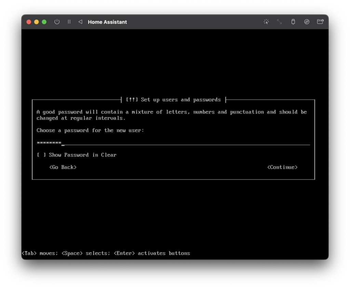Click the power button icon in the VM toolbar
Viewport: 350px width, 288px height.
(x=57, y=22)
